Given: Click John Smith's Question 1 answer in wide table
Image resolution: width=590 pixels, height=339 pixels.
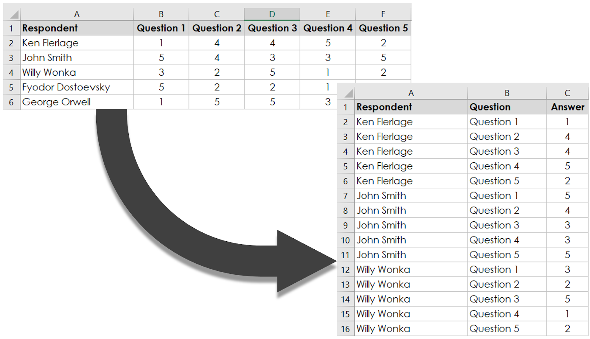Looking at the screenshot, I should pyautogui.click(x=161, y=58).
